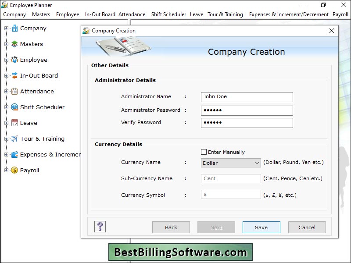Open the Payroll coins icon

pyautogui.click(x=14, y=170)
